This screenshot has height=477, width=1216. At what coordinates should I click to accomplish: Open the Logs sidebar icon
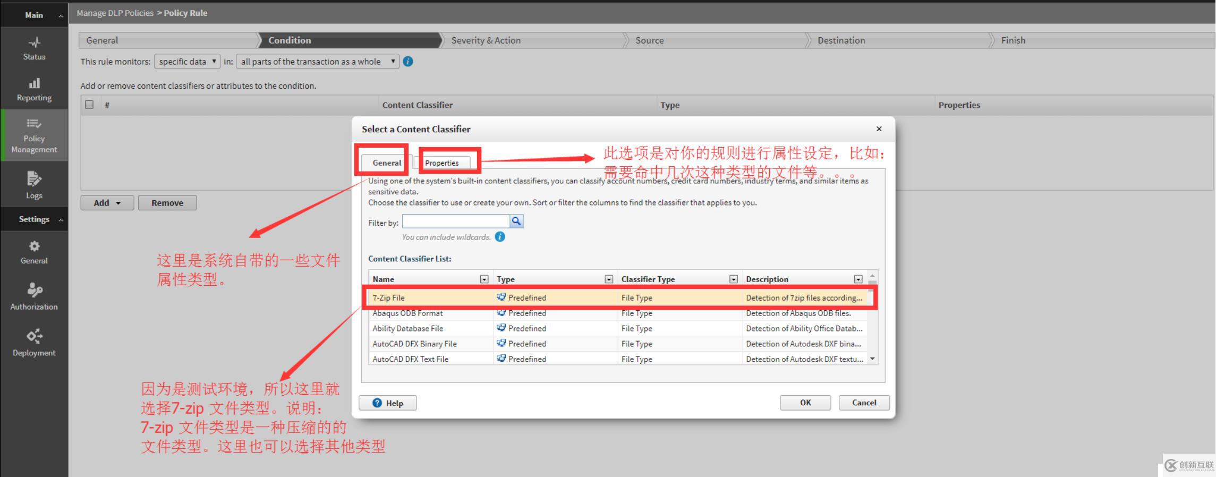click(x=34, y=178)
